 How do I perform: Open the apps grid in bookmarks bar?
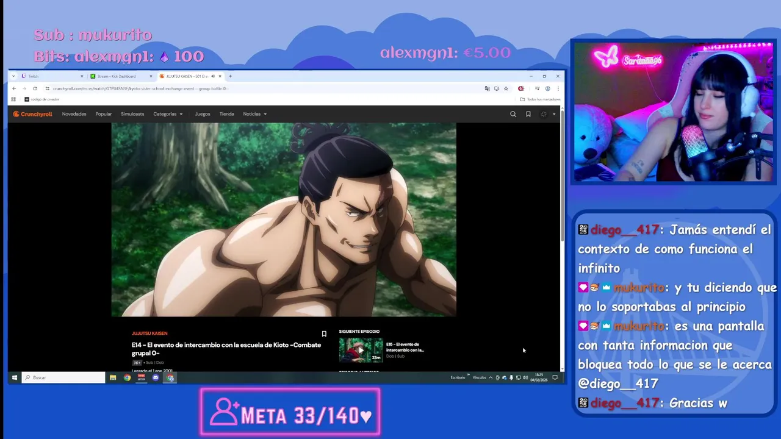(13, 99)
